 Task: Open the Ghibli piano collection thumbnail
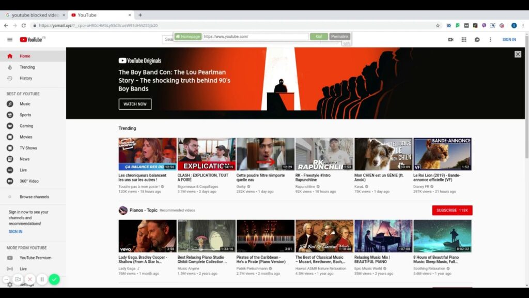[207, 236]
